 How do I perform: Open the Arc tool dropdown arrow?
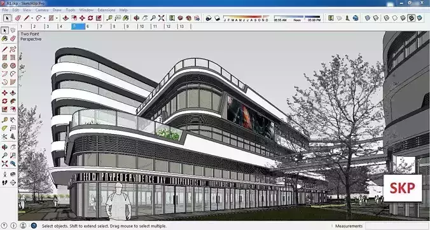pos(45,18)
